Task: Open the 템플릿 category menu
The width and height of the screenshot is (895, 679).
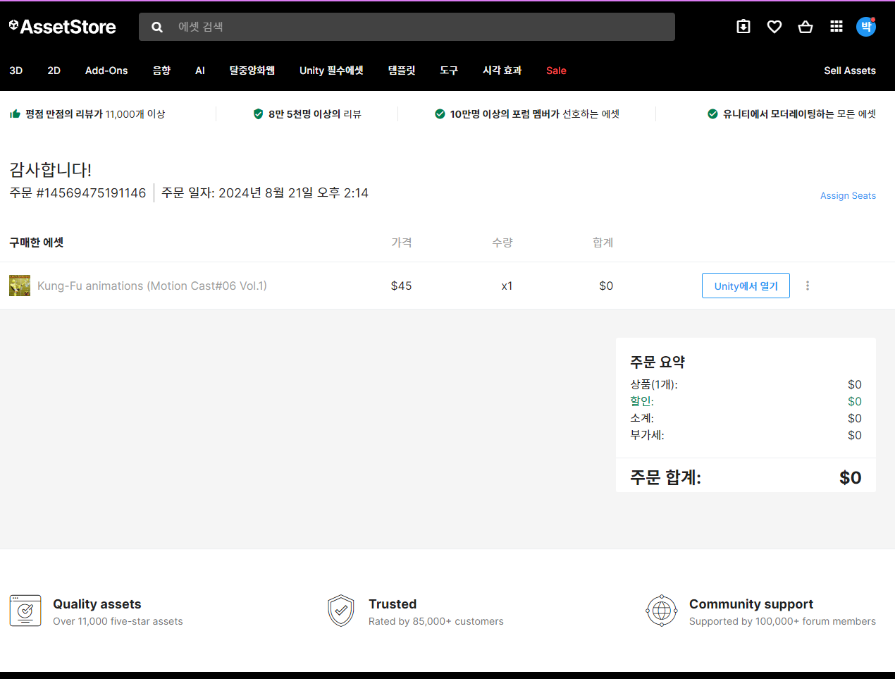Action: 402,71
